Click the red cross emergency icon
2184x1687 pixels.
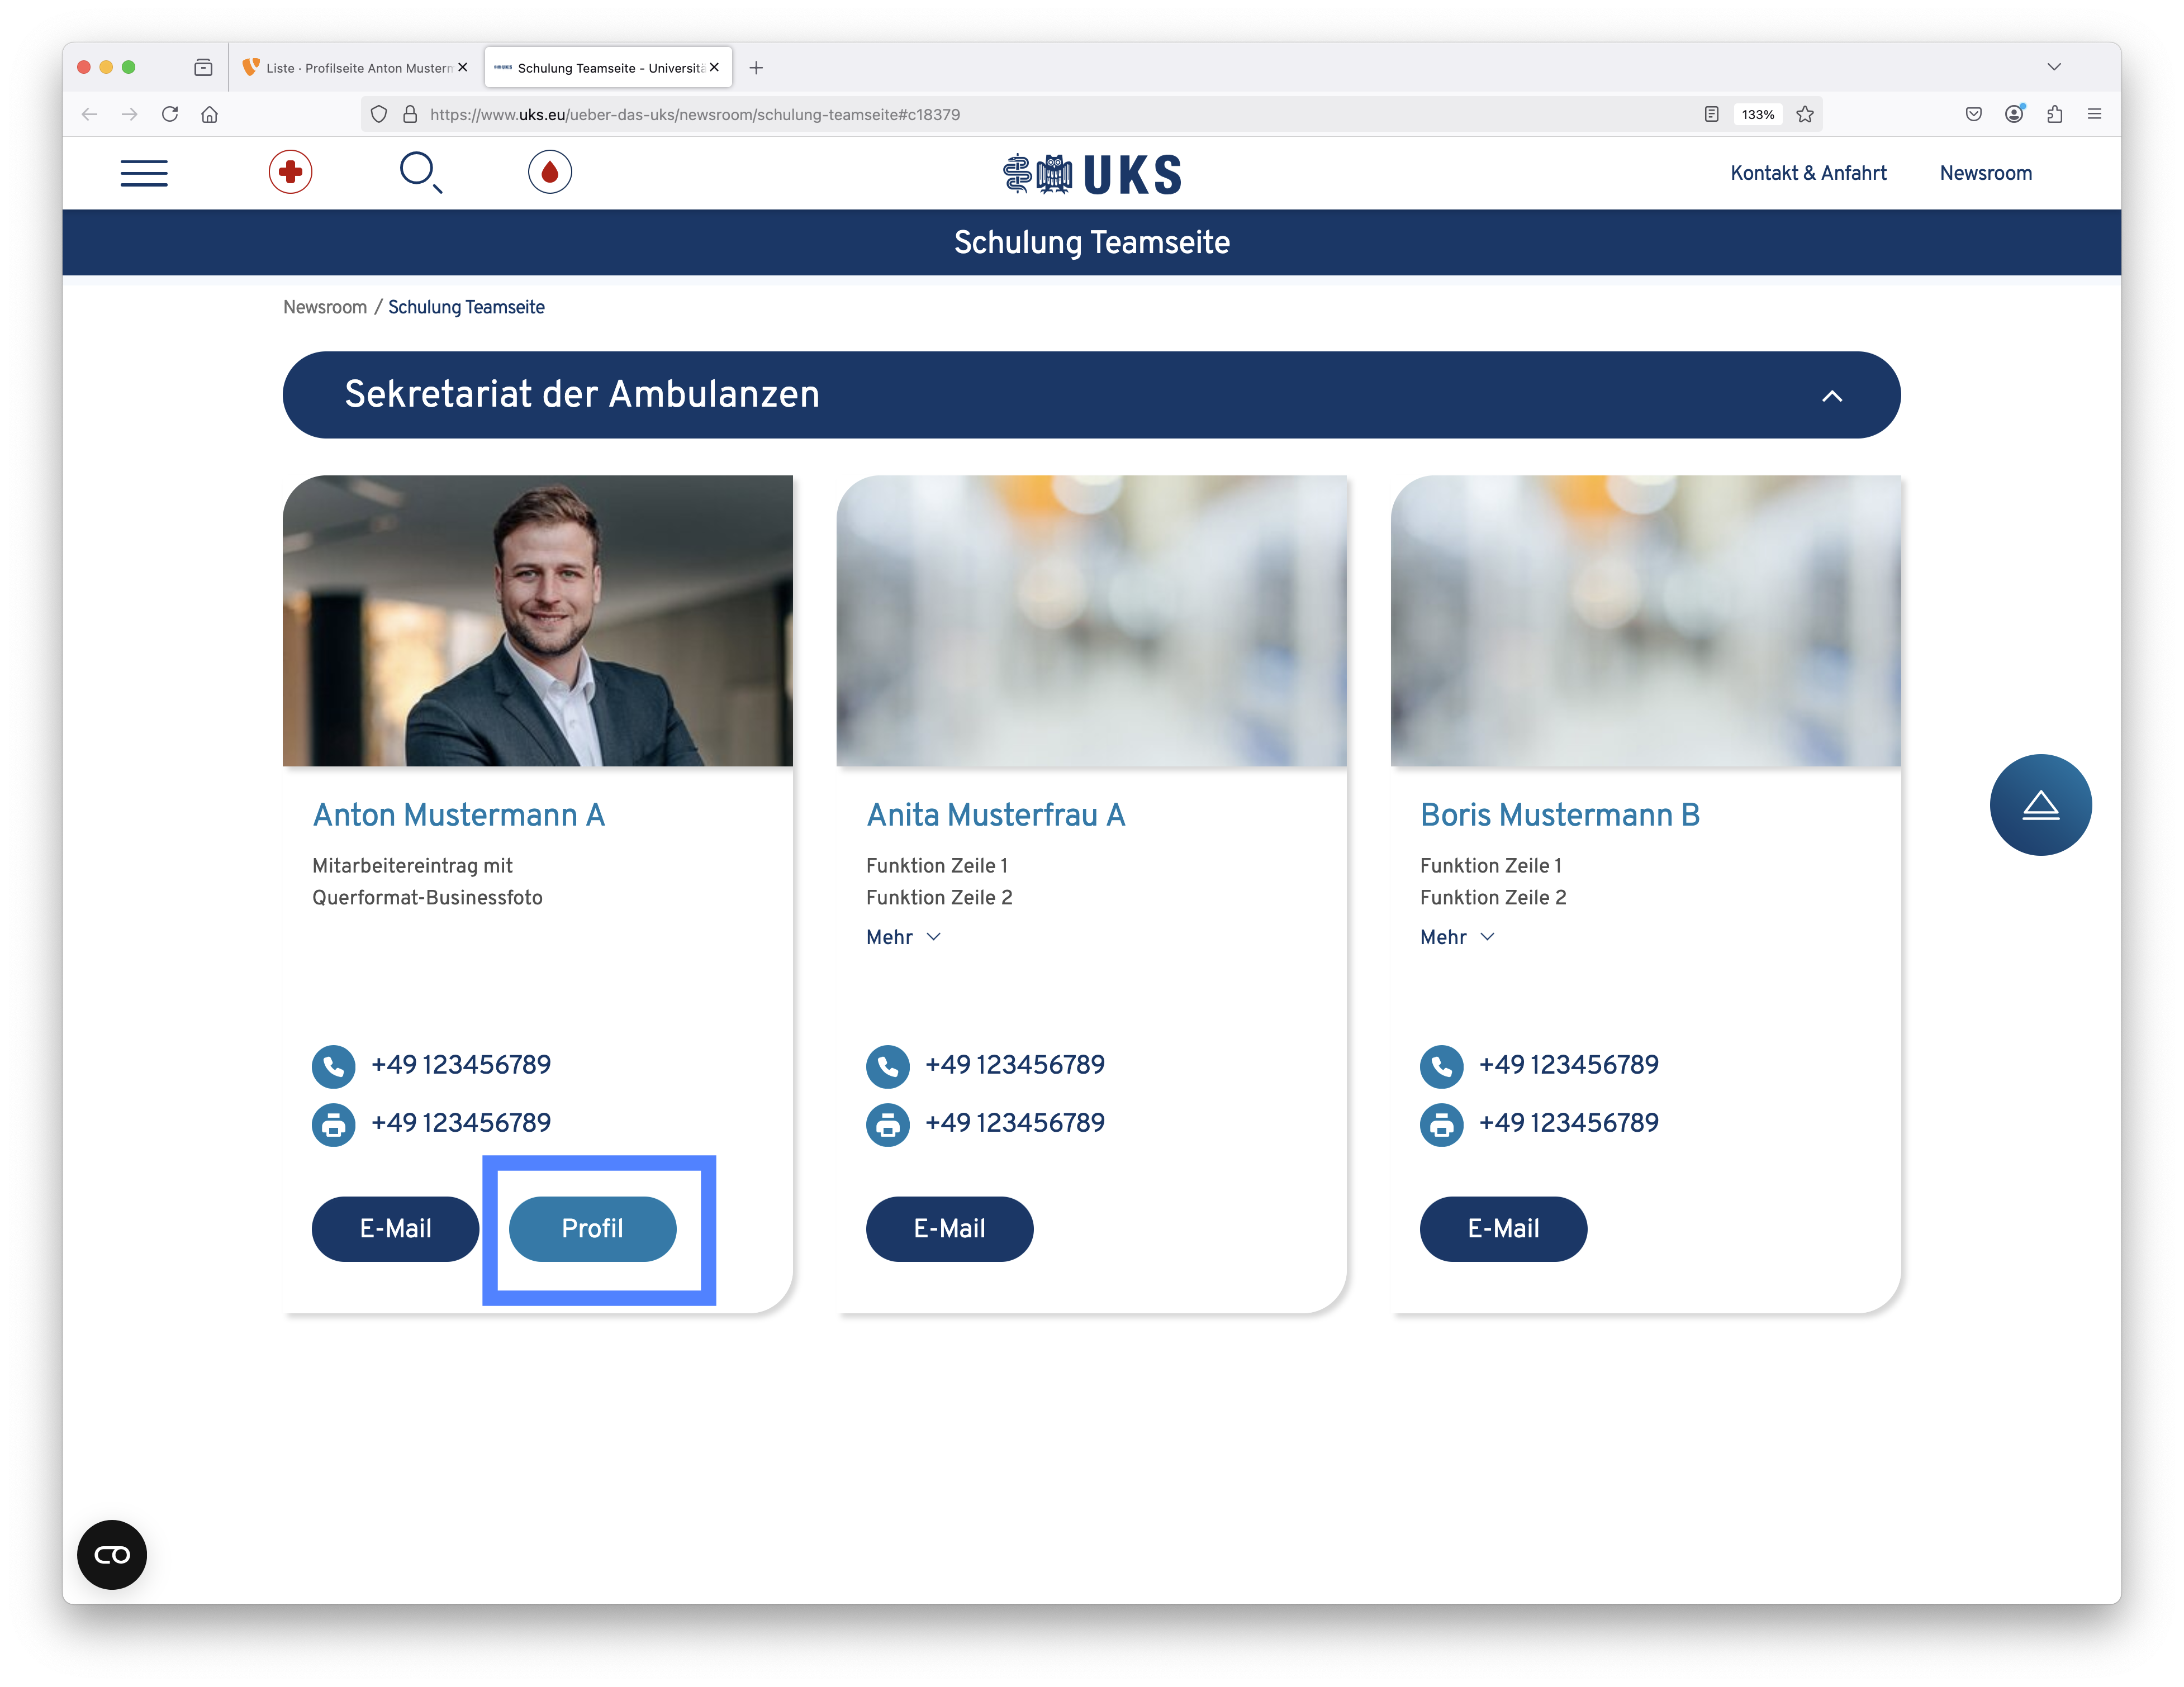(290, 173)
